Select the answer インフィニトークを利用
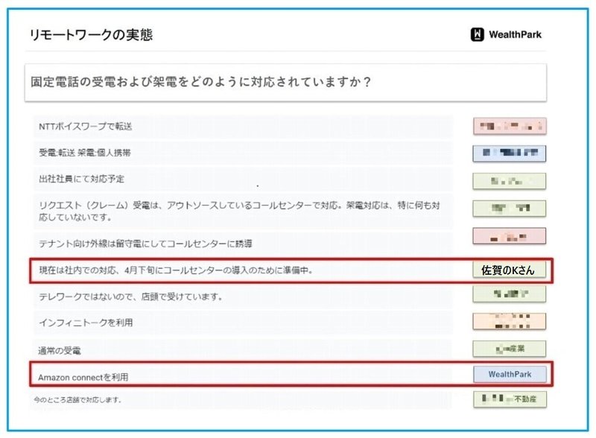The height and width of the screenshot is (438, 596). pyautogui.click(x=86, y=323)
